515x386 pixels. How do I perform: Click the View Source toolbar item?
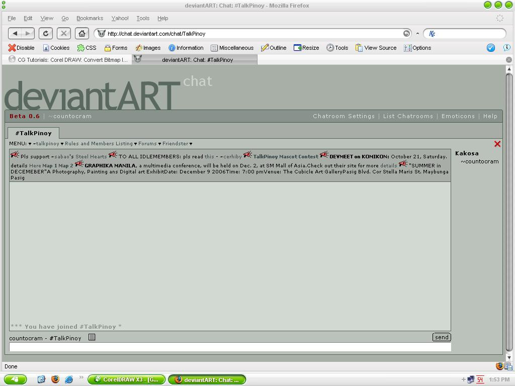(x=376, y=48)
